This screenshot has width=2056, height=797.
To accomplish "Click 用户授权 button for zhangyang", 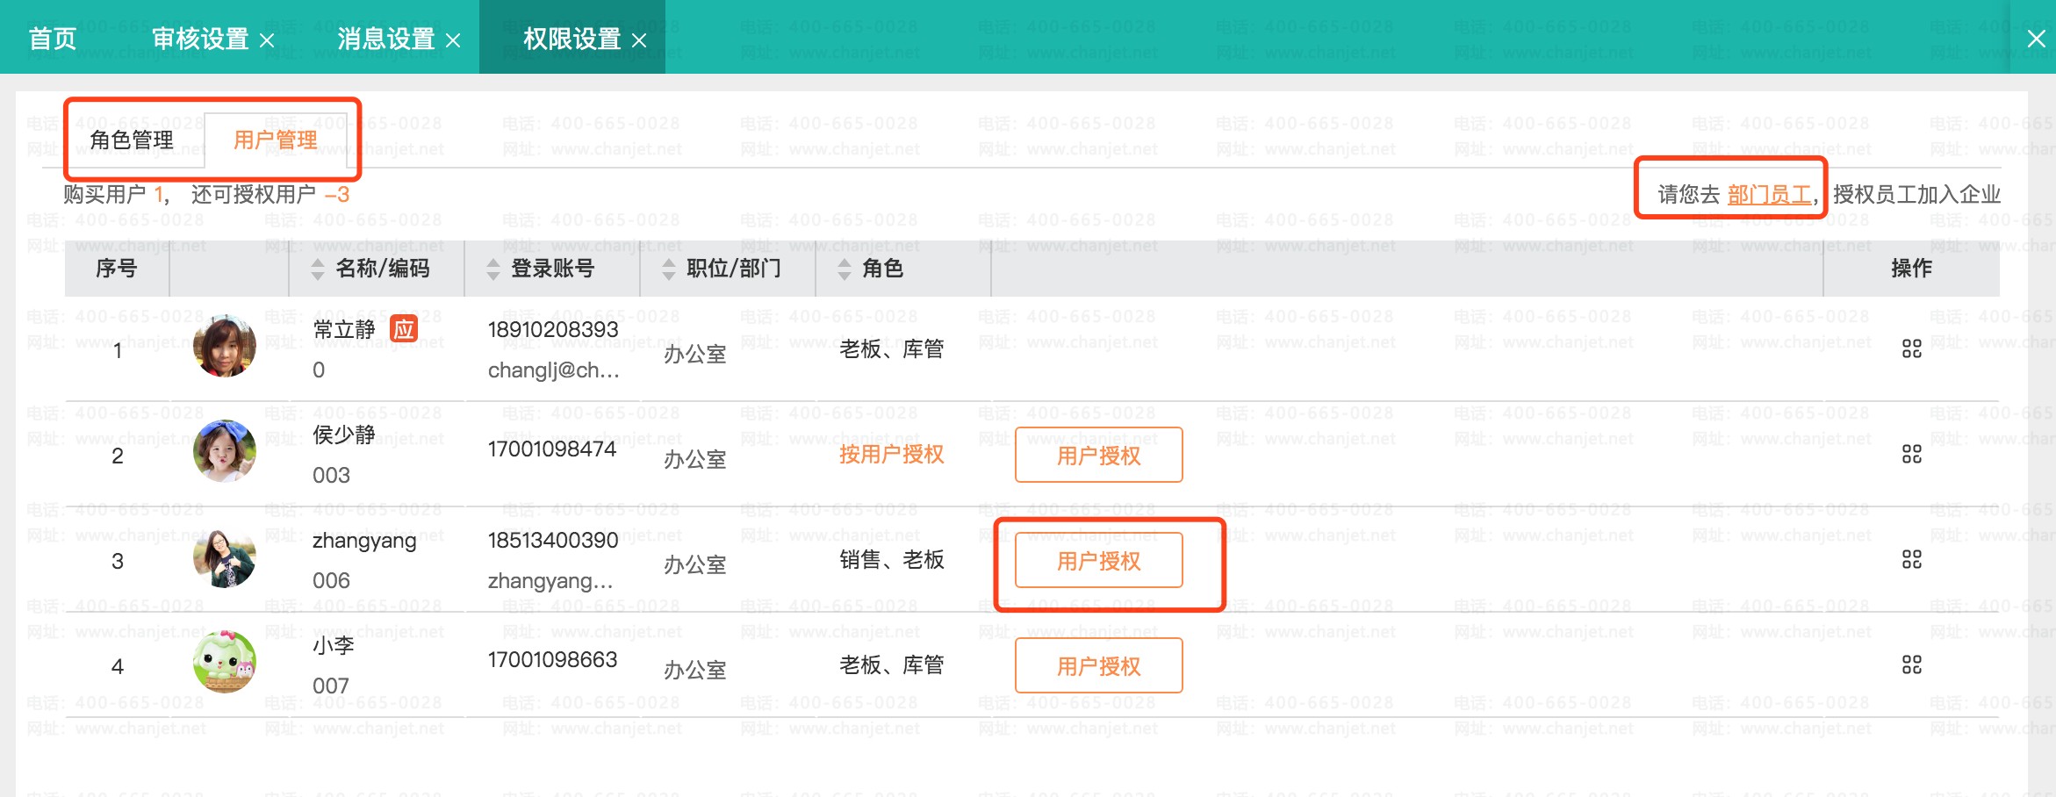I will pyautogui.click(x=1099, y=560).
